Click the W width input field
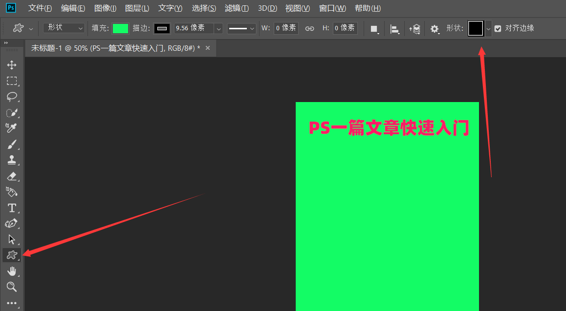This screenshot has height=311, width=566. (x=286, y=28)
